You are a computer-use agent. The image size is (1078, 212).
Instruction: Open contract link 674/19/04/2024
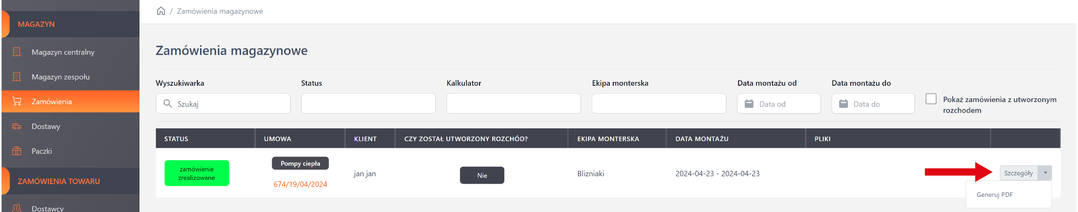tap(300, 184)
